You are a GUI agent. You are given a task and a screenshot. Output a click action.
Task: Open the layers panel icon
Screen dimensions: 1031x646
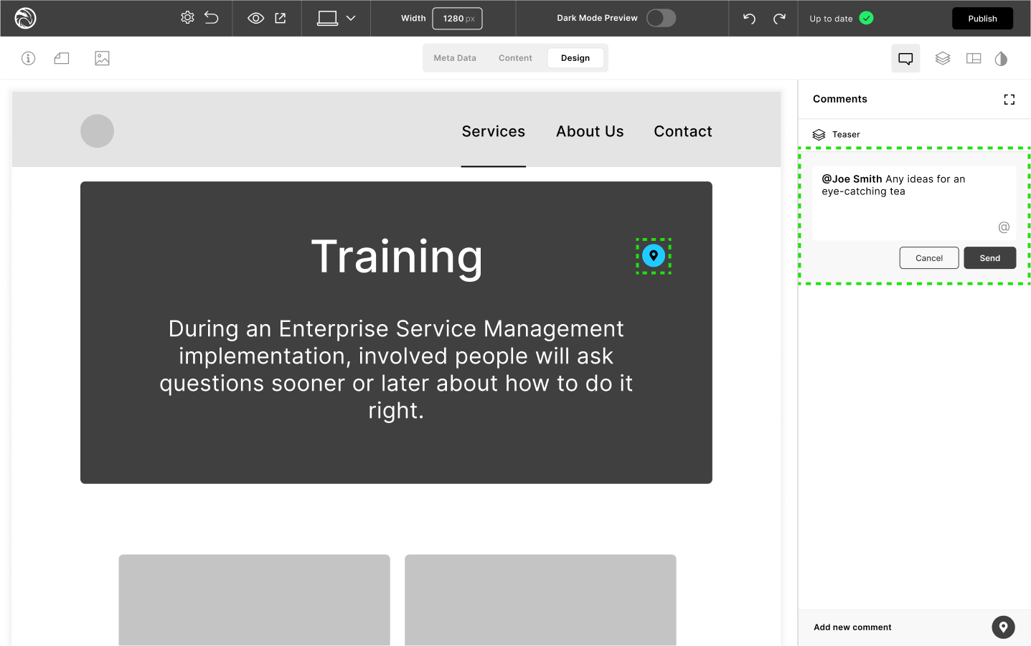point(943,58)
